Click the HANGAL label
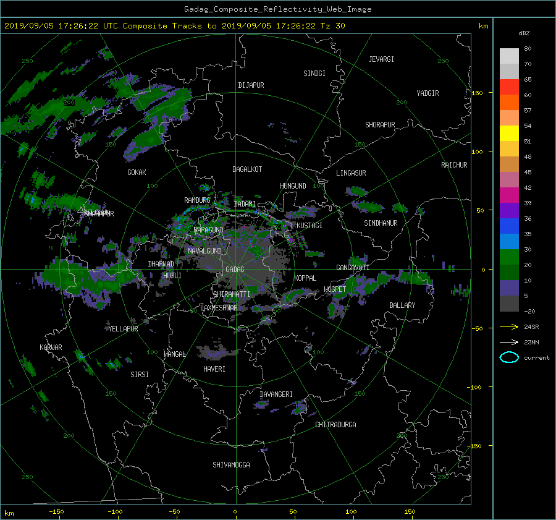 (175, 354)
